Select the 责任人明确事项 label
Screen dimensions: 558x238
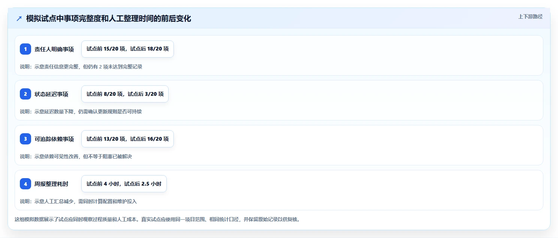pos(54,49)
